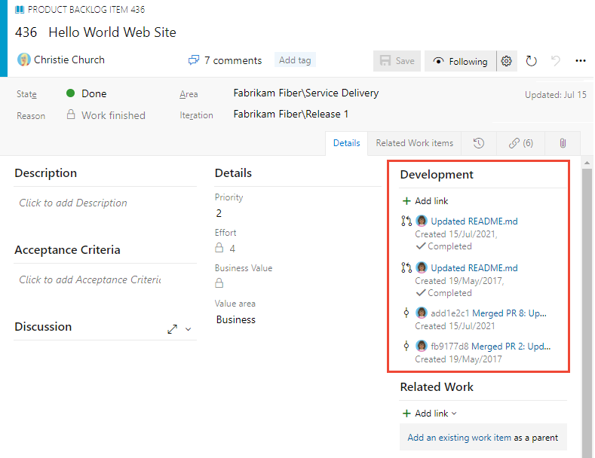Click Add tag button
The height and width of the screenshot is (458, 595).
295,60
